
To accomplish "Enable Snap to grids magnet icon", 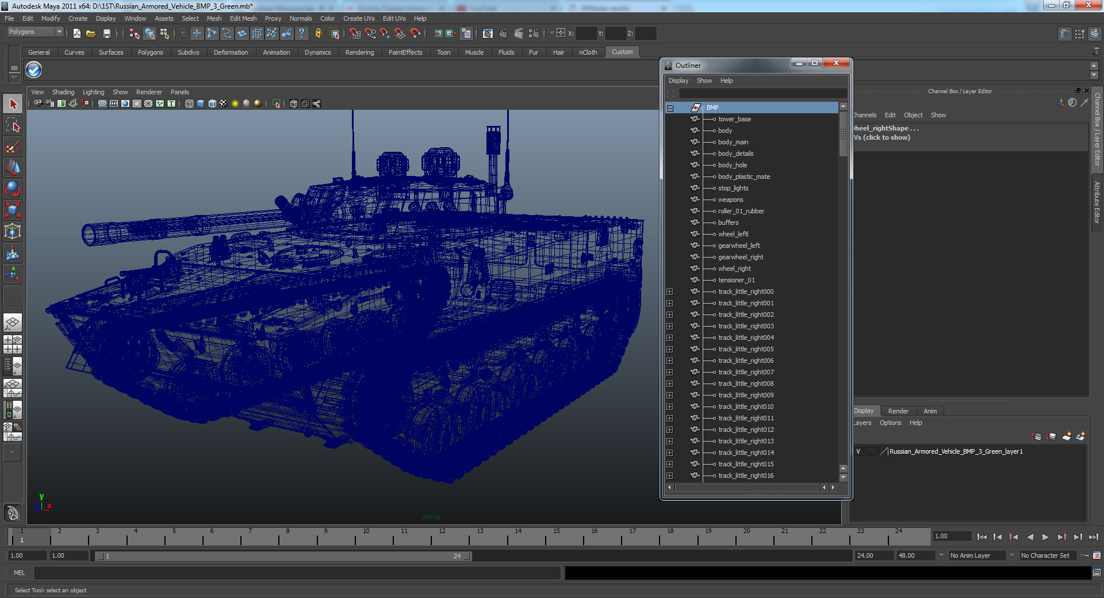I will pos(355,33).
